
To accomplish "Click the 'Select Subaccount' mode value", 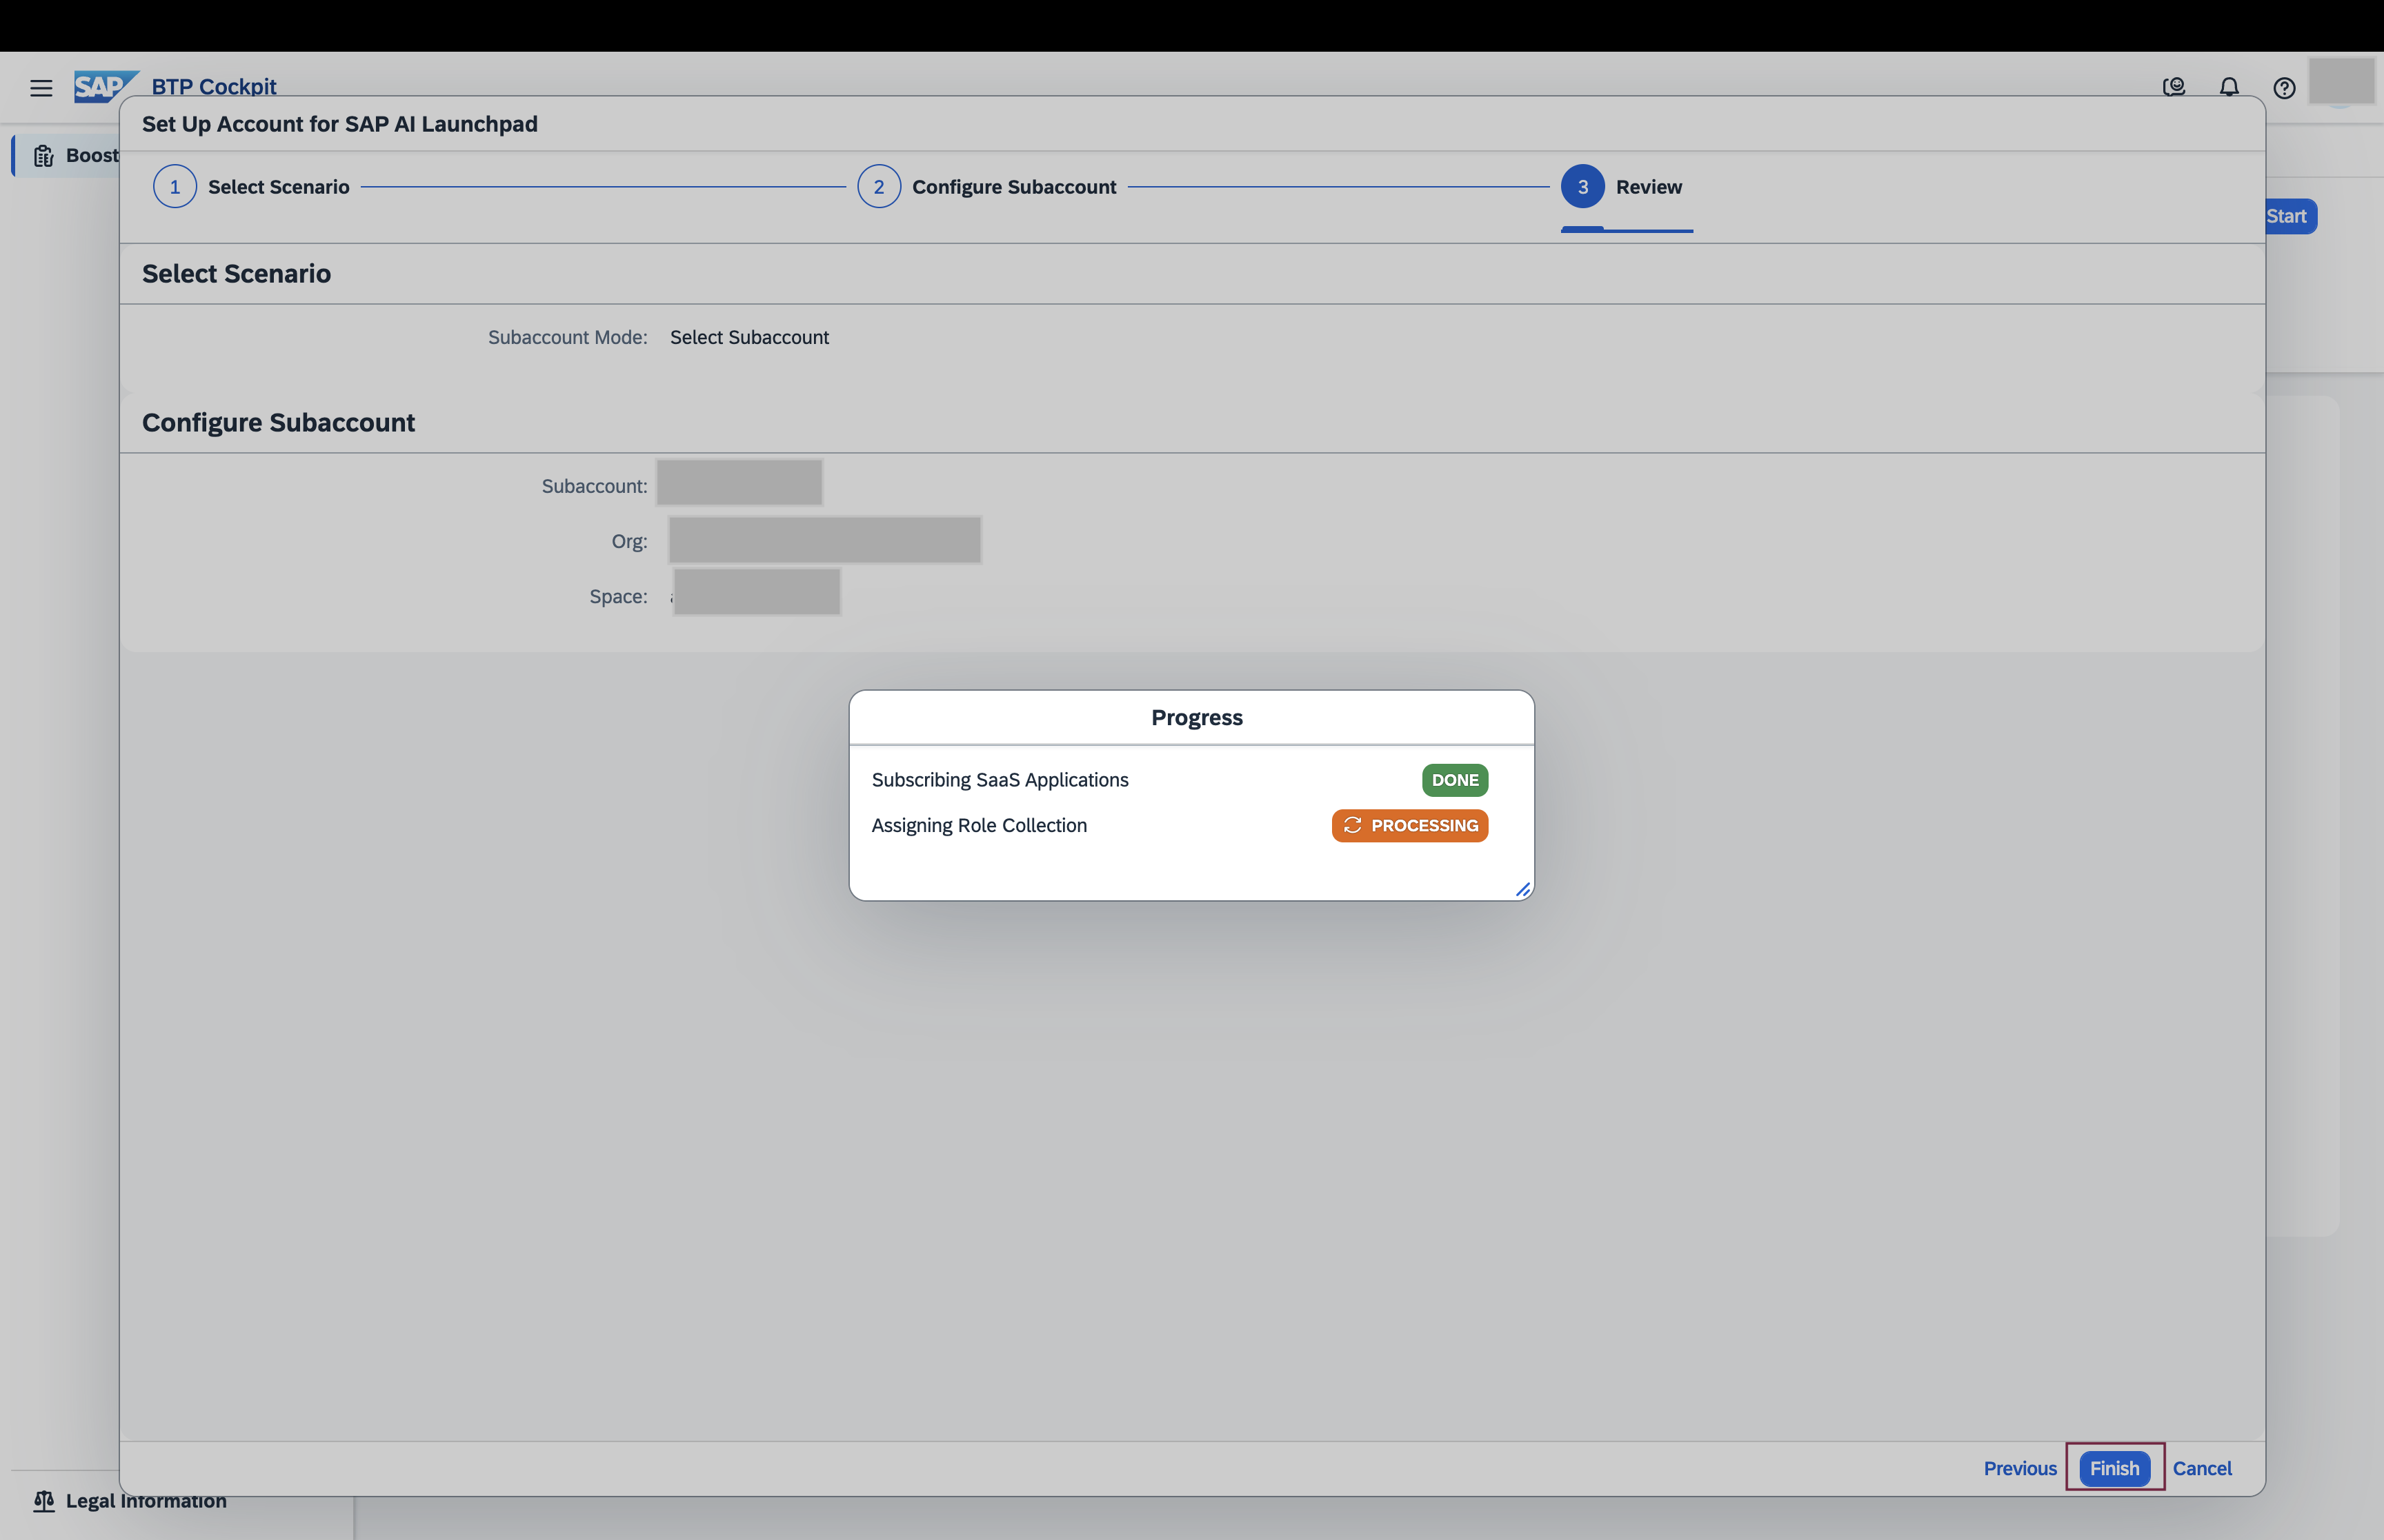I will point(749,337).
